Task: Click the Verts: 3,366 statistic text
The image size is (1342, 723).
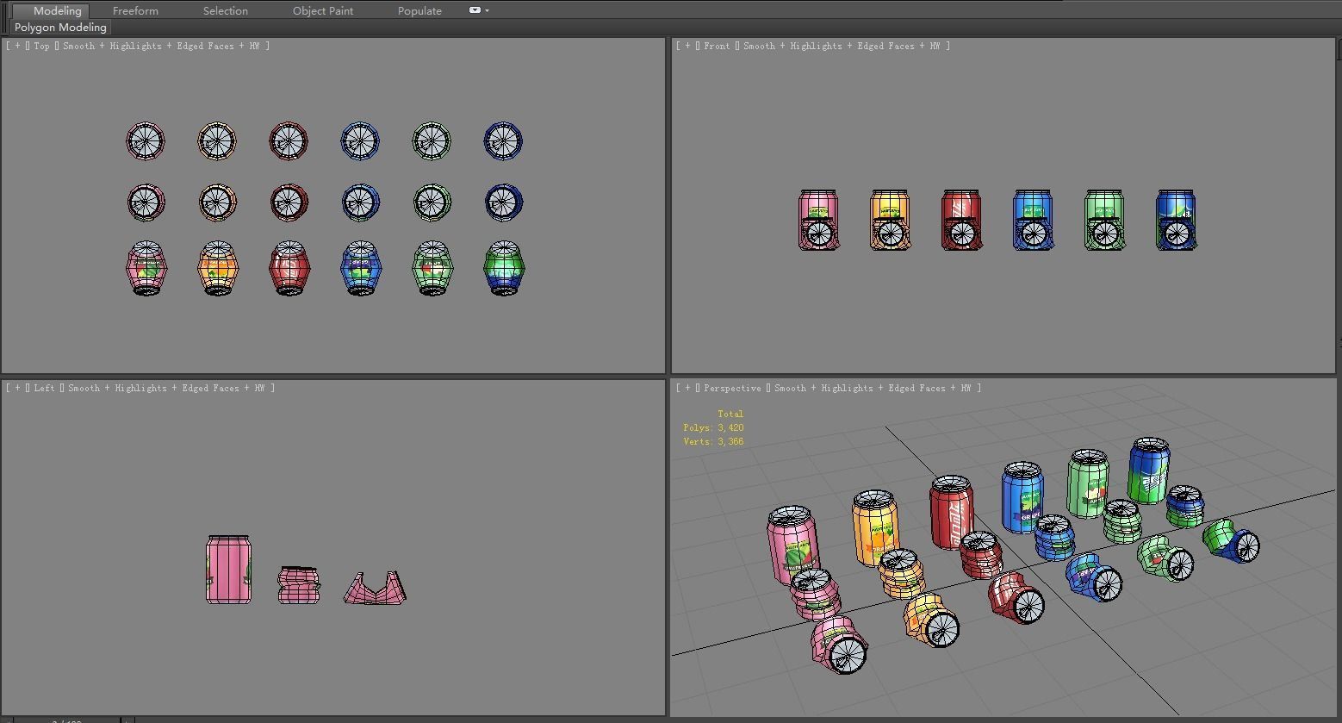Action: [713, 441]
